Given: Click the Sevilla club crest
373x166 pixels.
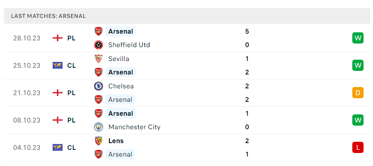Looking at the screenshot, I should (x=99, y=59).
